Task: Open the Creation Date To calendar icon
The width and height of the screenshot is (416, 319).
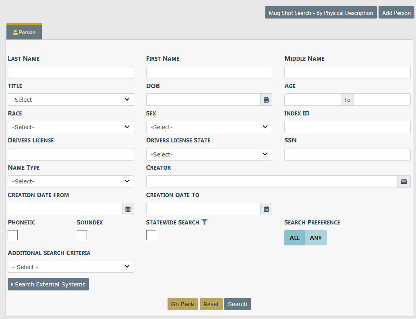Action: click(266, 209)
